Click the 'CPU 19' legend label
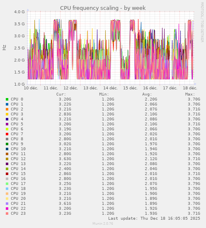 [18, 194]
